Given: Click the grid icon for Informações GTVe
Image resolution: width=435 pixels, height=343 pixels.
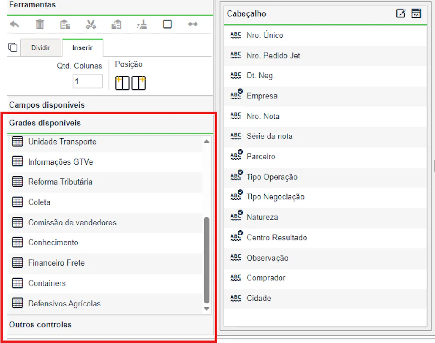Looking at the screenshot, I should (x=17, y=161).
